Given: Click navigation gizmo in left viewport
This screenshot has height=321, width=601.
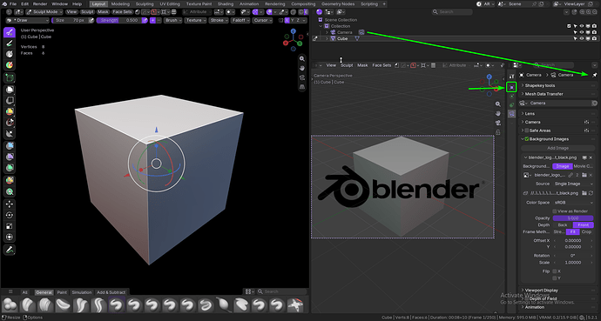Looking at the screenshot, I should 294,40.
